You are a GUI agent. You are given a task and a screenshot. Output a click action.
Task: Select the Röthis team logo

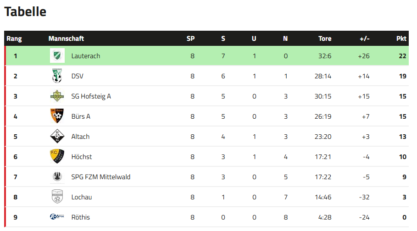tap(57, 217)
